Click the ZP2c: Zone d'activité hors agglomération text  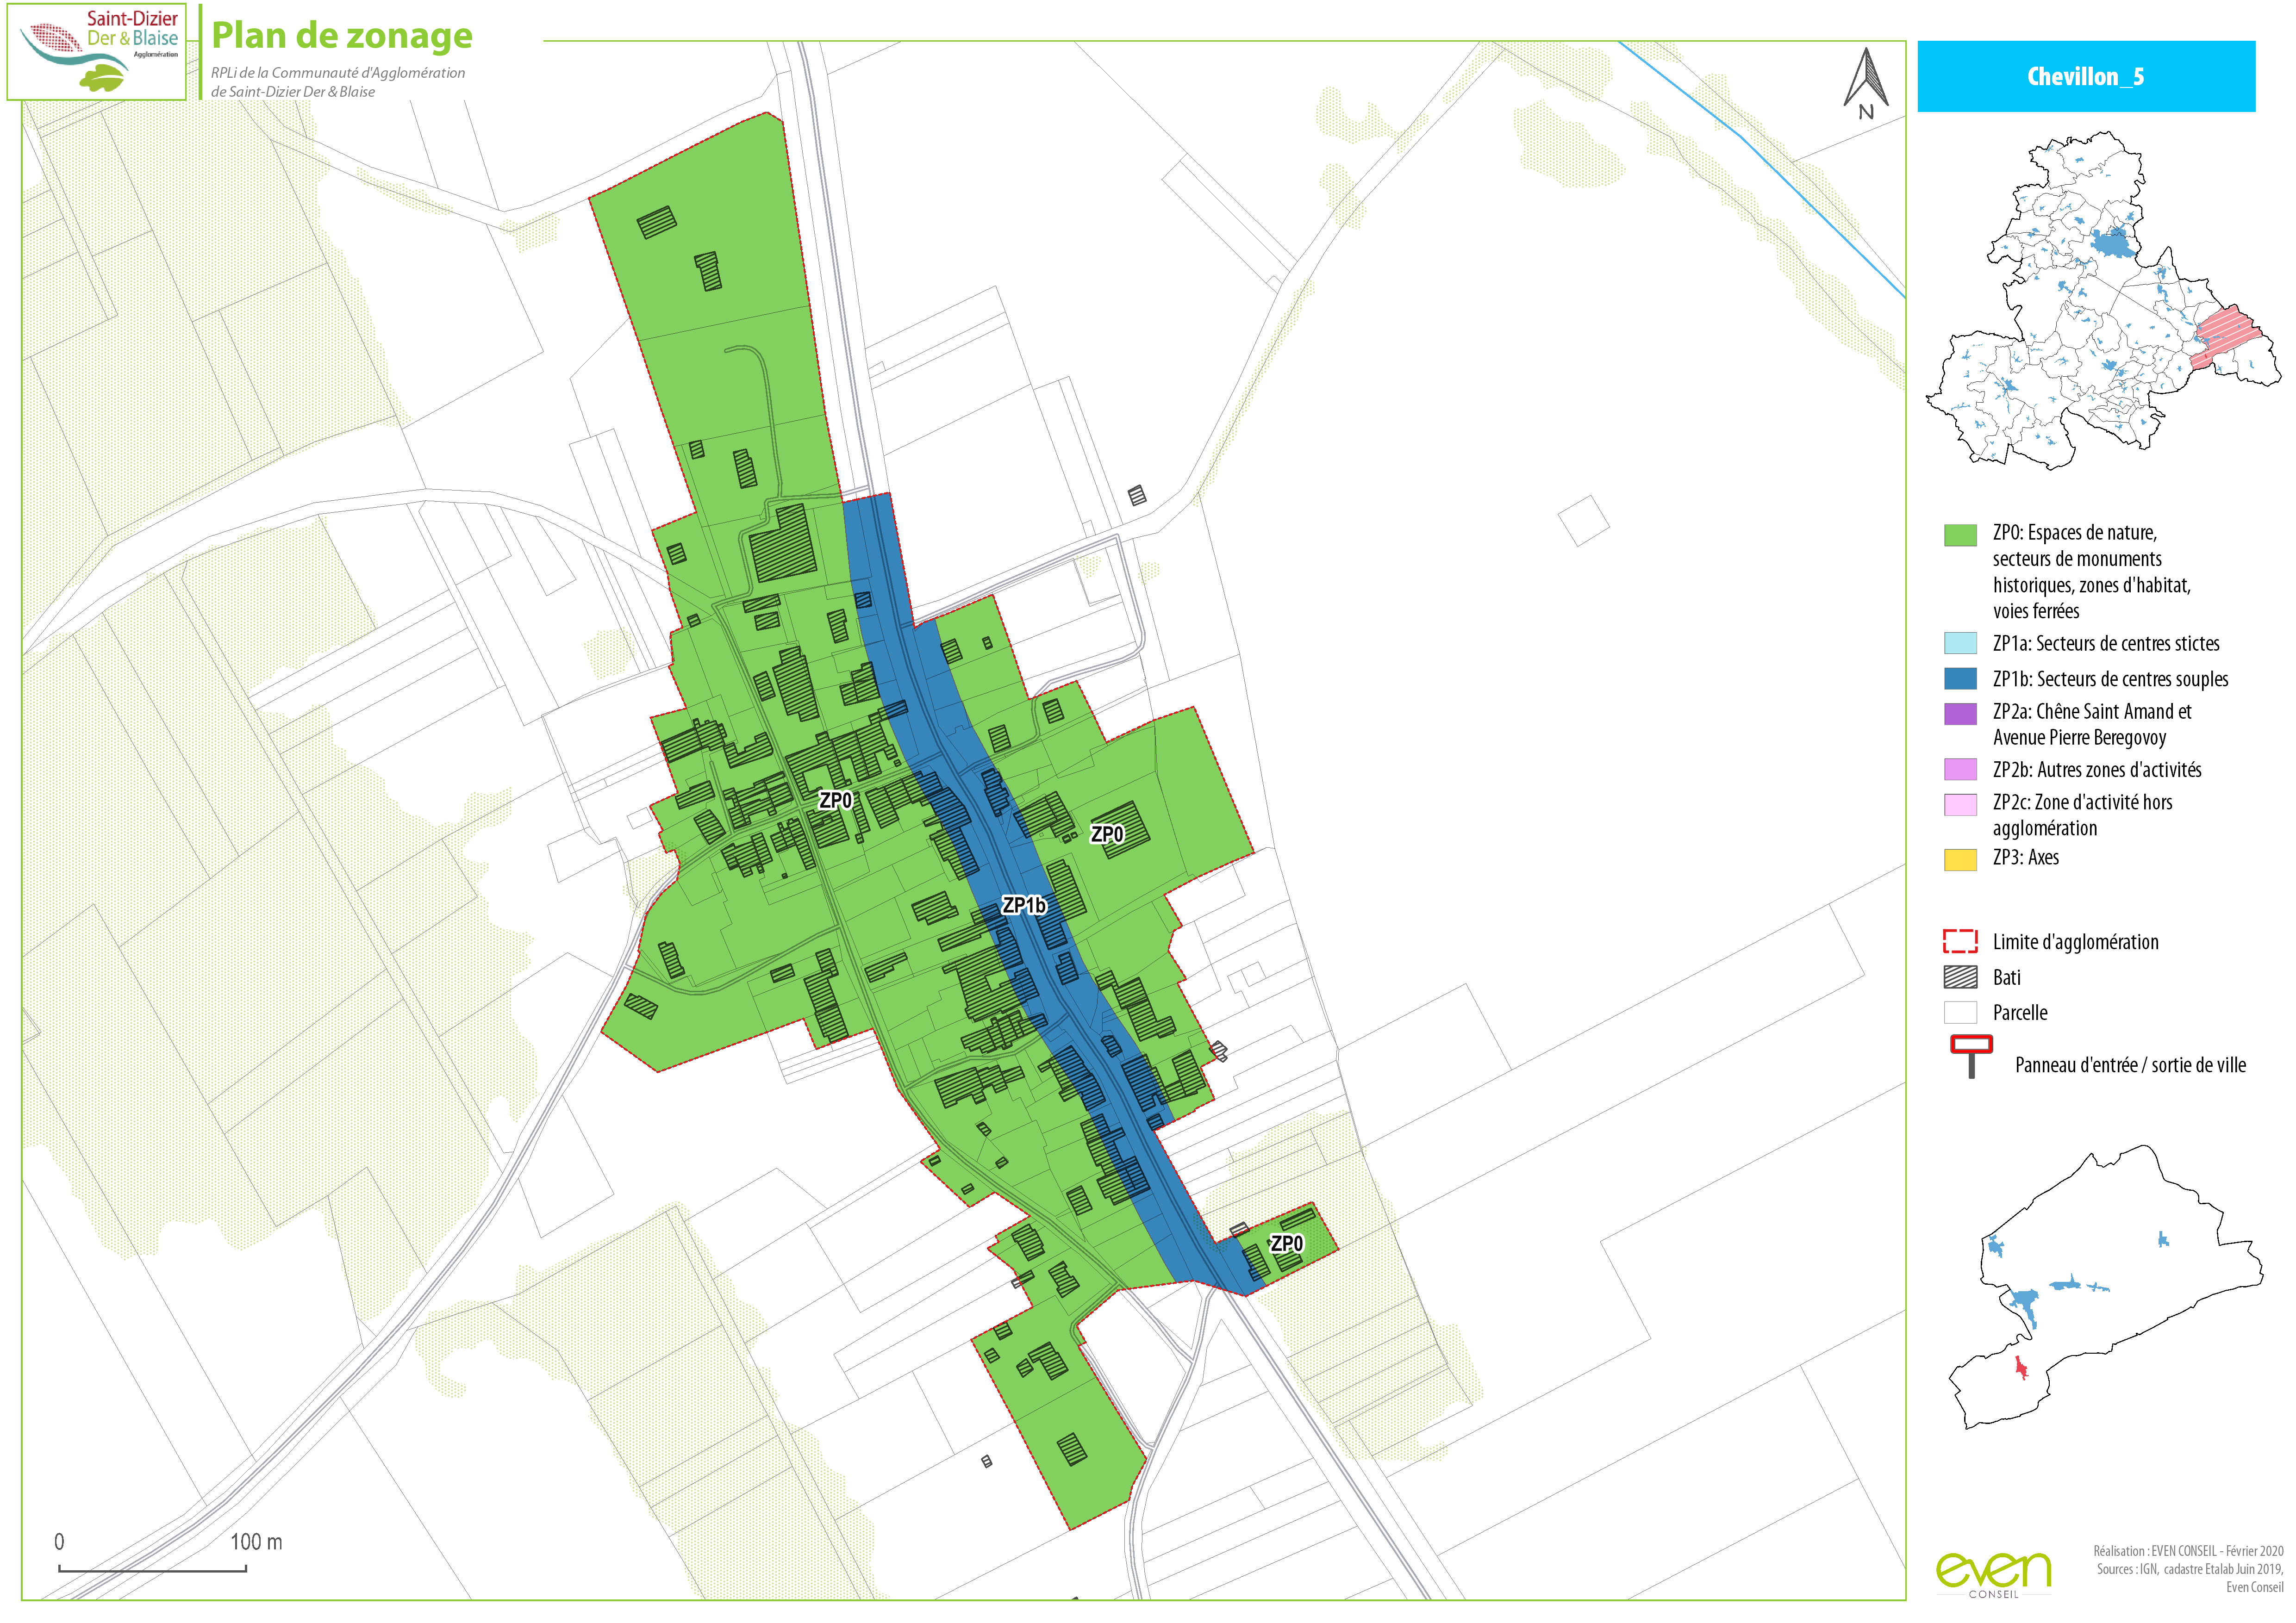(x=2082, y=815)
